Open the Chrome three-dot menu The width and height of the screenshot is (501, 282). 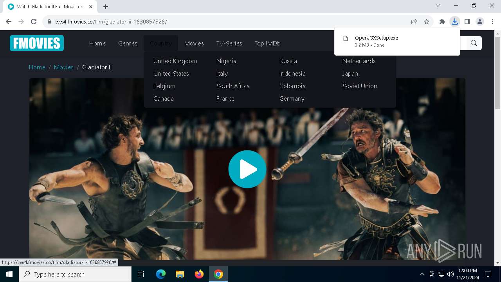[x=492, y=22]
